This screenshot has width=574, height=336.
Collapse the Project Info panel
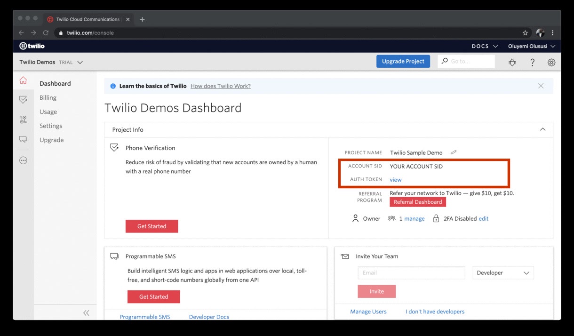pos(542,129)
